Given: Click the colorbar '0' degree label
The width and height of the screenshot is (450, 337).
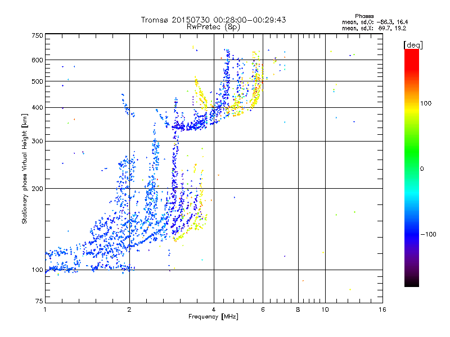Looking at the screenshot, I should [421, 168].
